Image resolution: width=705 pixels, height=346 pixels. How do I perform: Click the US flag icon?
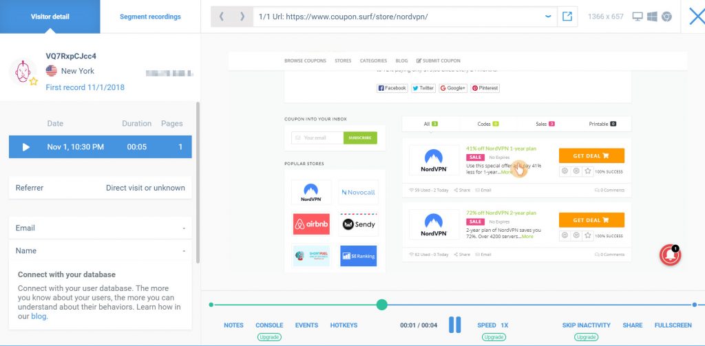(x=51, y=71)
